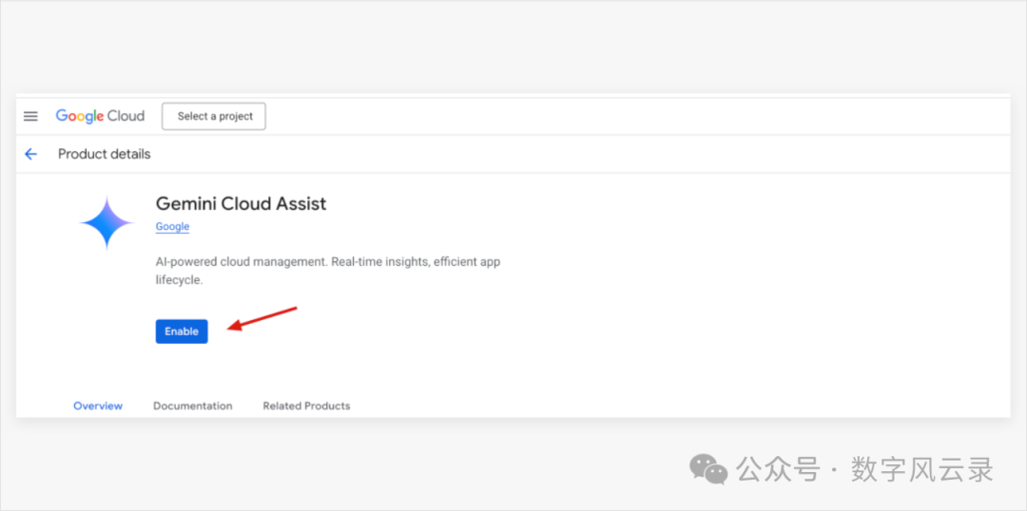Image resolution: width=1027 pixels, height=511 pixels.
Task: Click the Google Cloud logo
Action: pyautogui.click(x=100, y=117)
